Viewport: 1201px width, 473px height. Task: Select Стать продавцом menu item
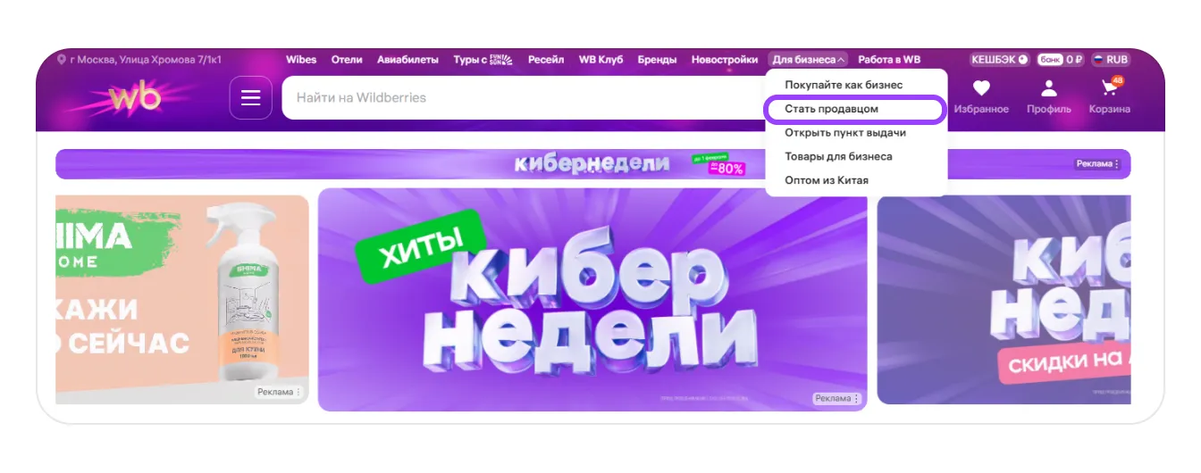(x=831, y=109)
